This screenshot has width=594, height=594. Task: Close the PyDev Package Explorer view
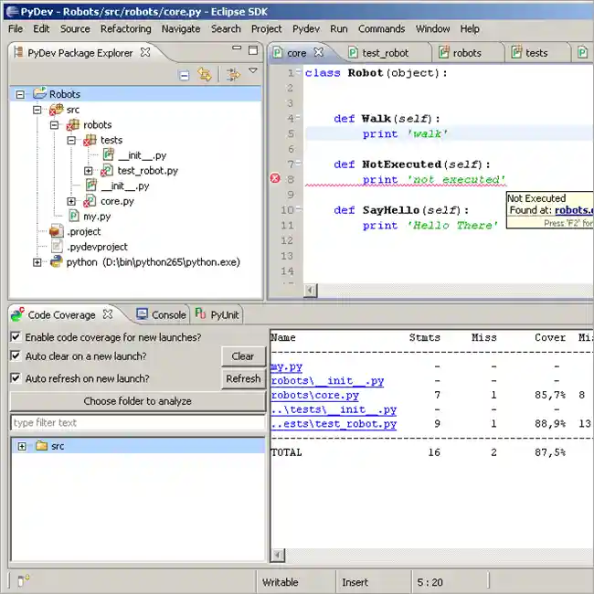(x=145, y=52)
